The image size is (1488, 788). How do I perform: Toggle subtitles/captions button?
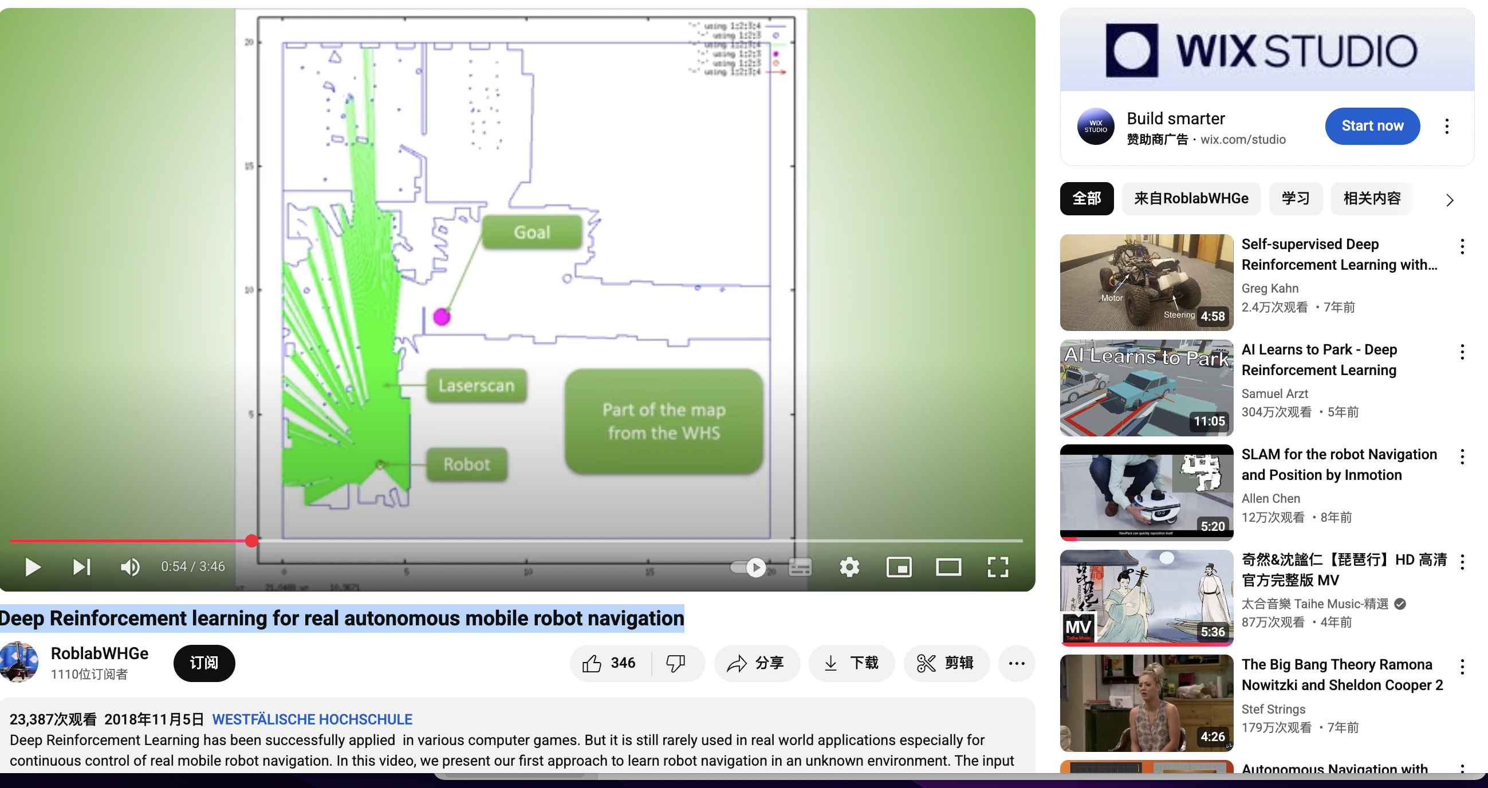click(800, 567)
